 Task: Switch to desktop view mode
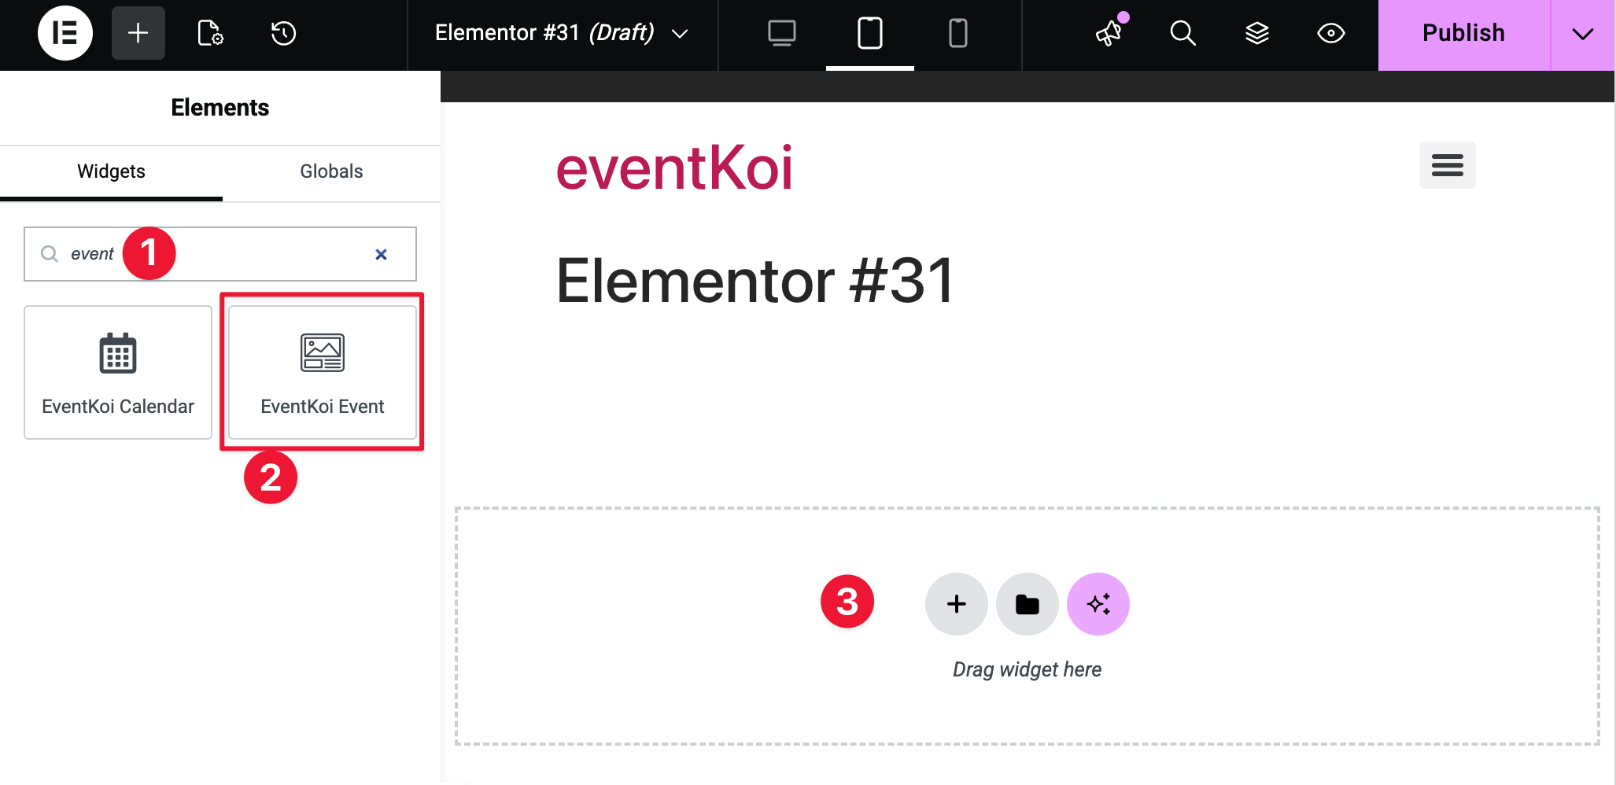tap(781, 33)
